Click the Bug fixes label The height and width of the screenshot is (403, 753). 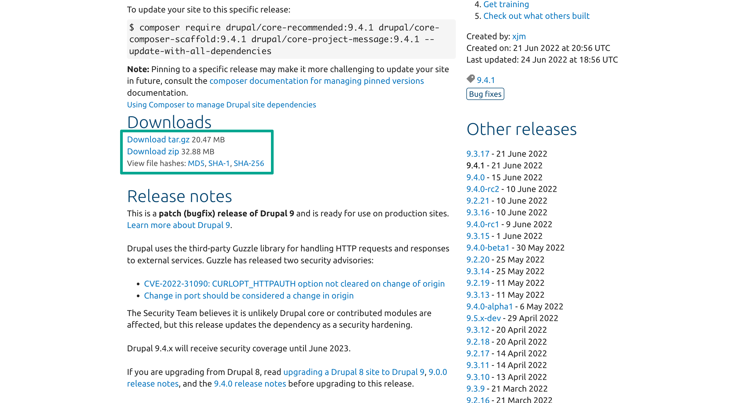(485, 94)
